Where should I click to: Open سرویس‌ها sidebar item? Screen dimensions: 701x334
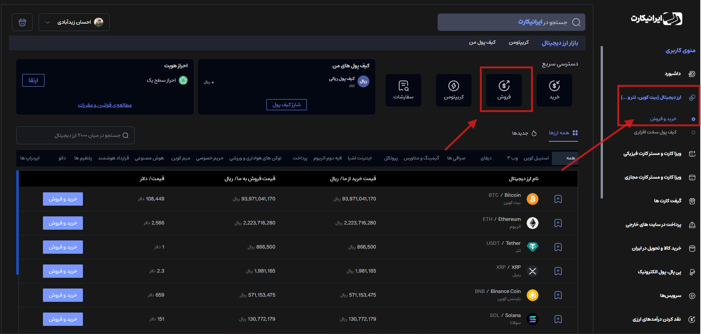(x=677, y=296)
